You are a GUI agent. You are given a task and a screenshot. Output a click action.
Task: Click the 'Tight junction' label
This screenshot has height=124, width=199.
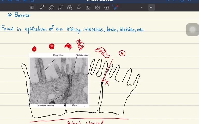pos(82,55)
